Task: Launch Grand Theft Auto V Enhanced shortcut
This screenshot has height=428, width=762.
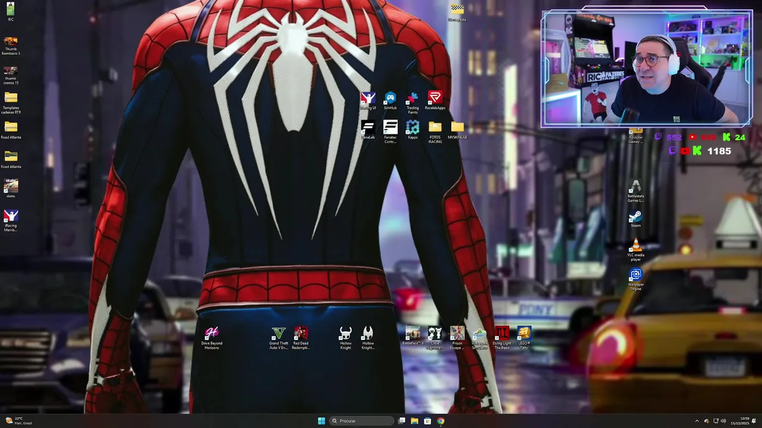Action: (x=279, y=338)
